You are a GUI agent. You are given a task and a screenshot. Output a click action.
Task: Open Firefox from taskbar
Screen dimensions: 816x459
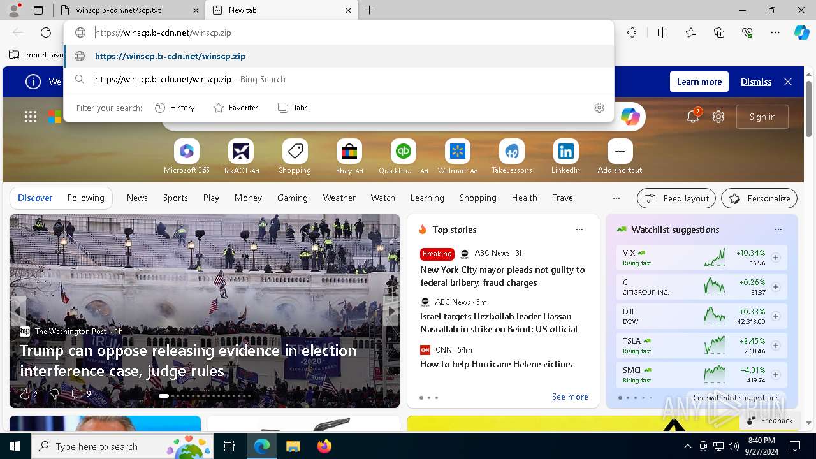click(x=324, y=446)
